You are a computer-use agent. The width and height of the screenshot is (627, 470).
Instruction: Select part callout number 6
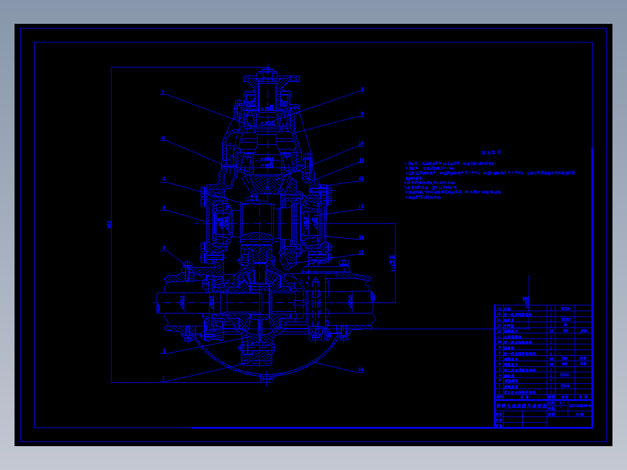163,138
